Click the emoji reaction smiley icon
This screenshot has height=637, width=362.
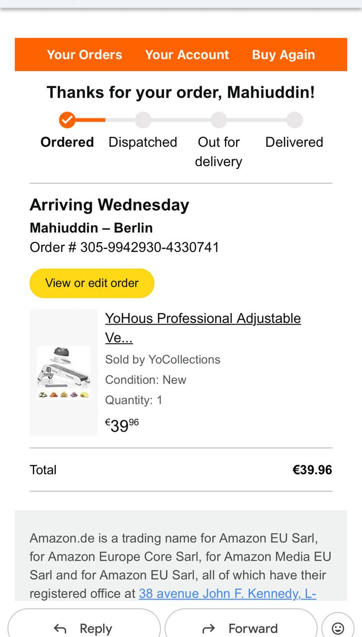tap(338, 628)
